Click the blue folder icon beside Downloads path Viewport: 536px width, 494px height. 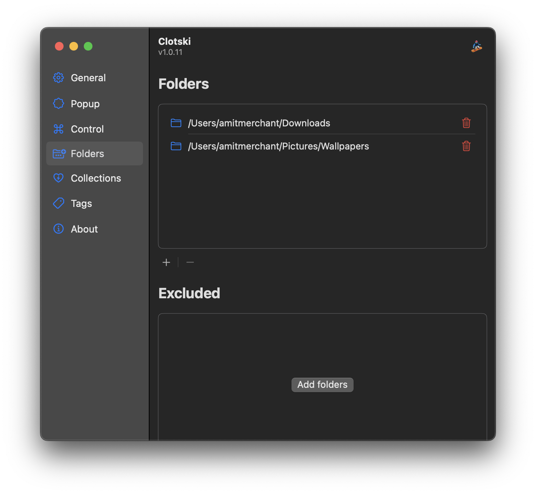coord(176,123)
